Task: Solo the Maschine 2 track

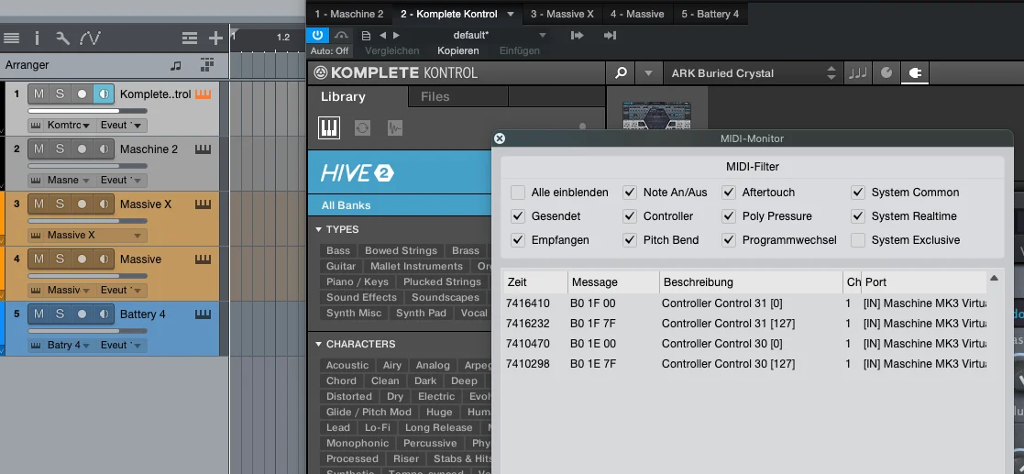Action: tap(60, 149)
